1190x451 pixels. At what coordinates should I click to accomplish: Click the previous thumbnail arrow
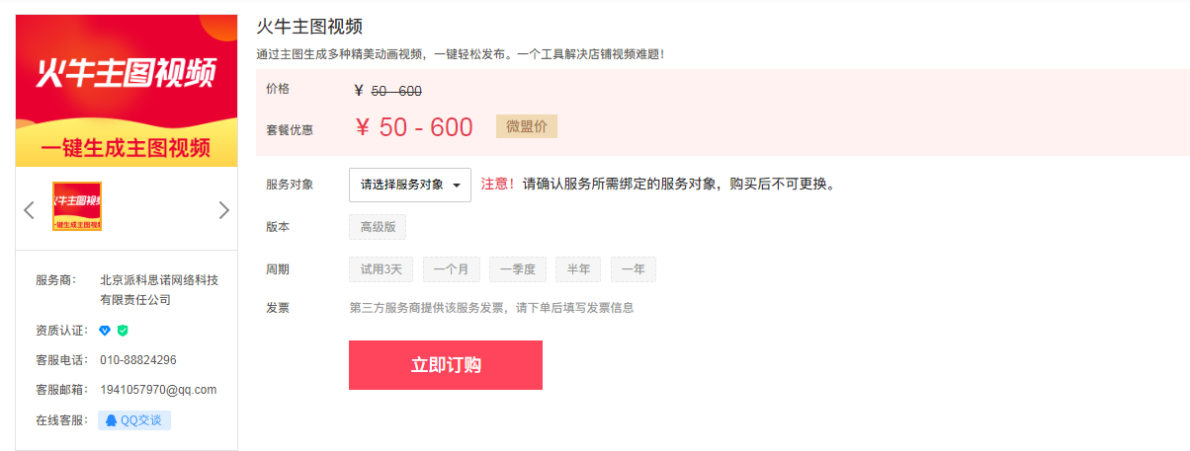click(29, 209)
